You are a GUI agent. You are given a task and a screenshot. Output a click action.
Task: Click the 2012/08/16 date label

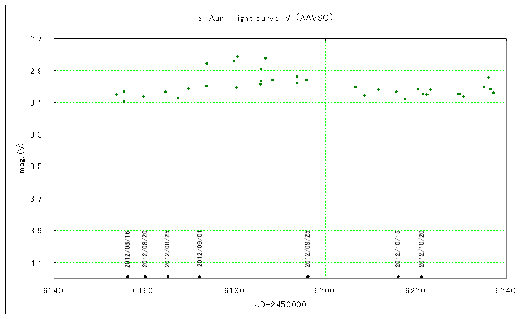click(127, 249)
